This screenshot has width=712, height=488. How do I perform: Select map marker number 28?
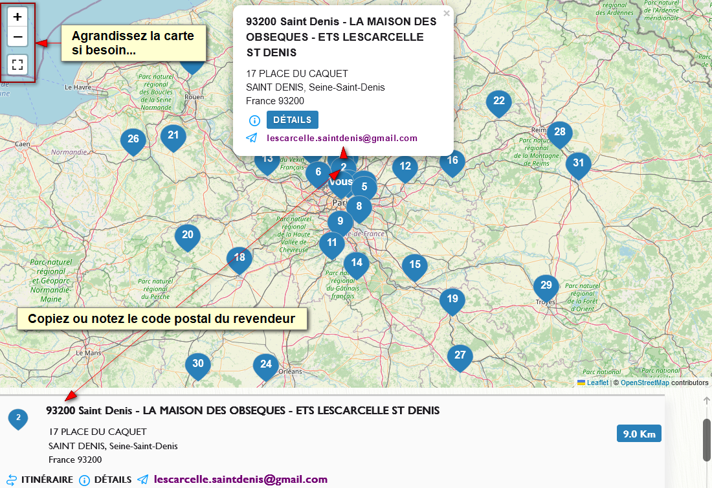tap(559, 133)
